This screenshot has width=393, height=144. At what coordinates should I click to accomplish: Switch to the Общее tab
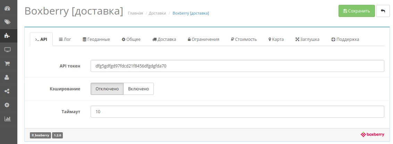(x=131, y=39)
